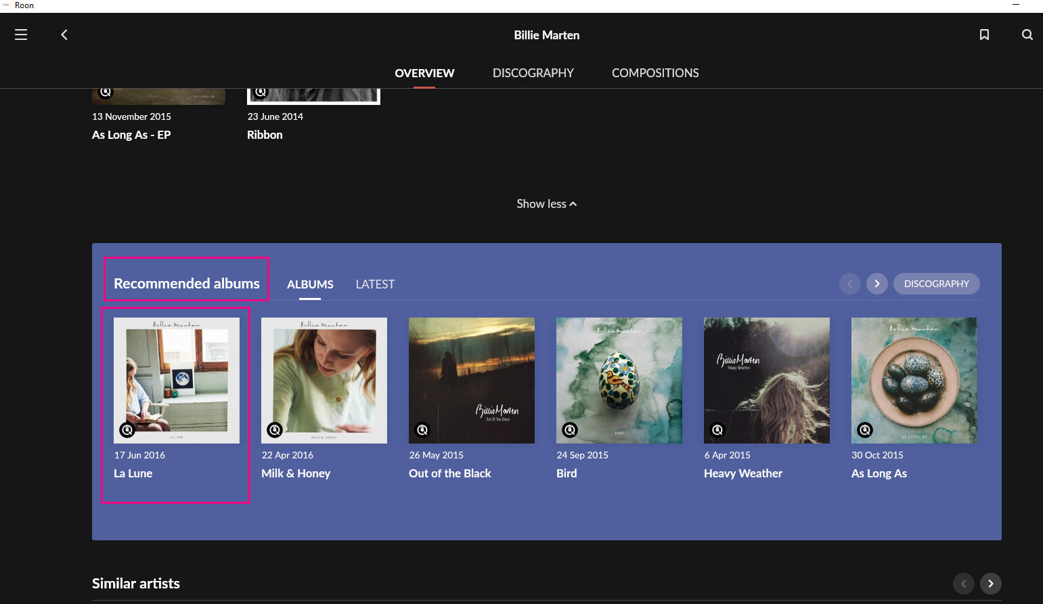Click the Qobuz badge on Bird cover
This screenshot has width=1043, height=604.
click(569, 429)
